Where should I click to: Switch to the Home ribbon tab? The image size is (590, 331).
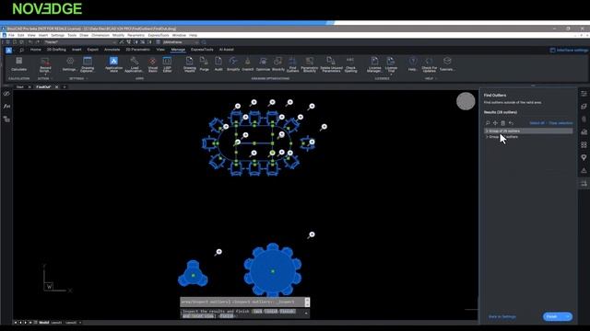(x=35, y=50)
